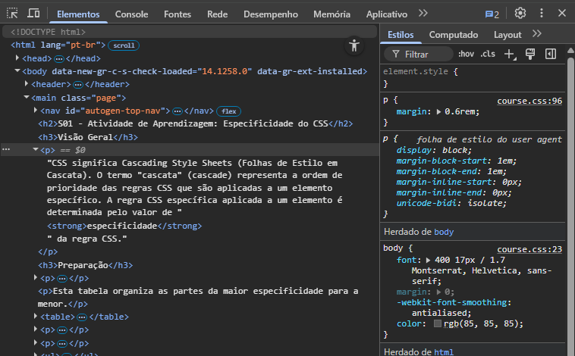The image size is (575, 356).
Task: Select the Estilos sidebar tab
Action: coord(401,35)
